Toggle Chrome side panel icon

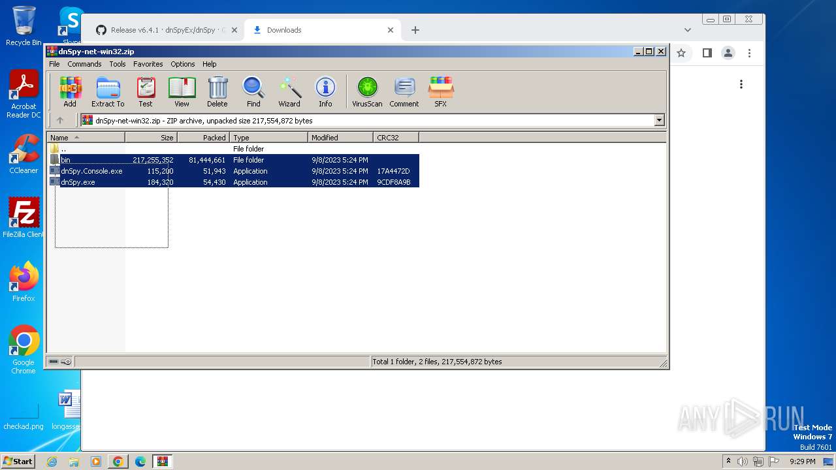point(707,53)
